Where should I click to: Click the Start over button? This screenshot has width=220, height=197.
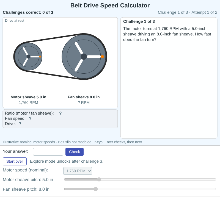pyautogui.click(x=15, y=161)
